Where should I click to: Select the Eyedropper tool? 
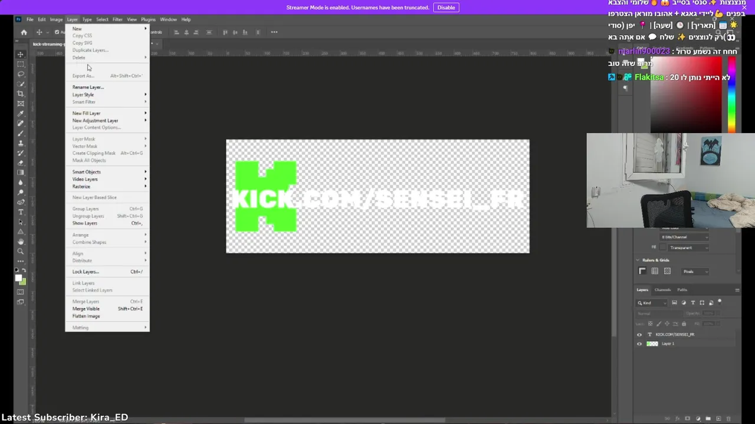click(21, 114)
